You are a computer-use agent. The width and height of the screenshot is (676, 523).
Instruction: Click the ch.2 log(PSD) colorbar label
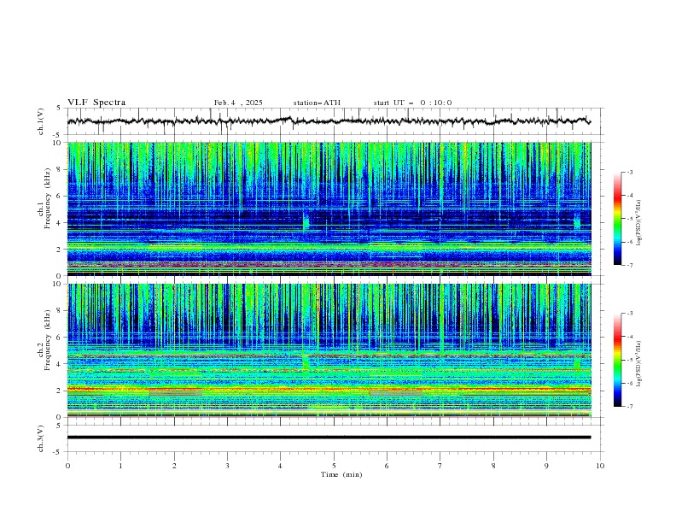pos(639,364)
